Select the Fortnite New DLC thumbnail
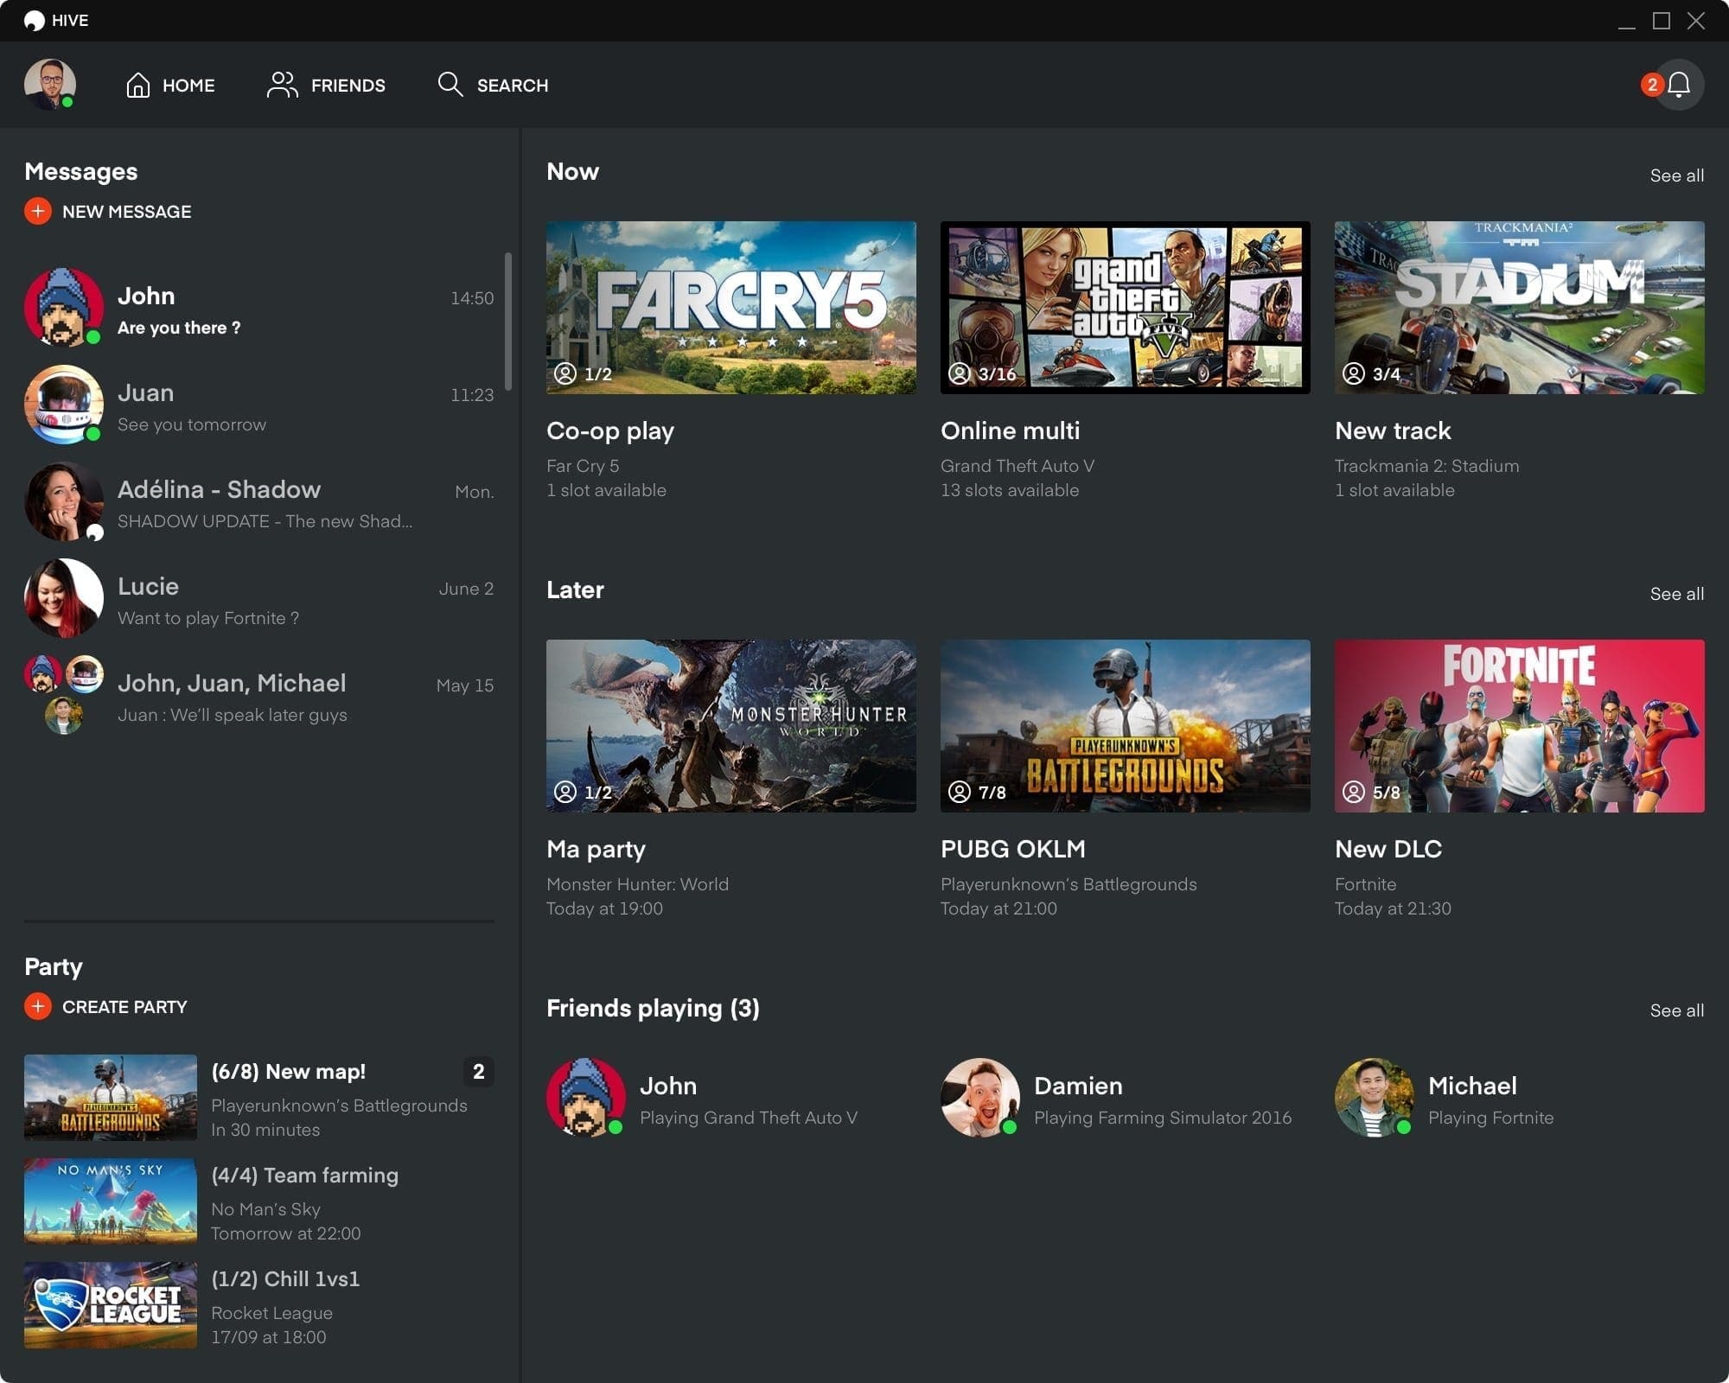 (1519, 726)
